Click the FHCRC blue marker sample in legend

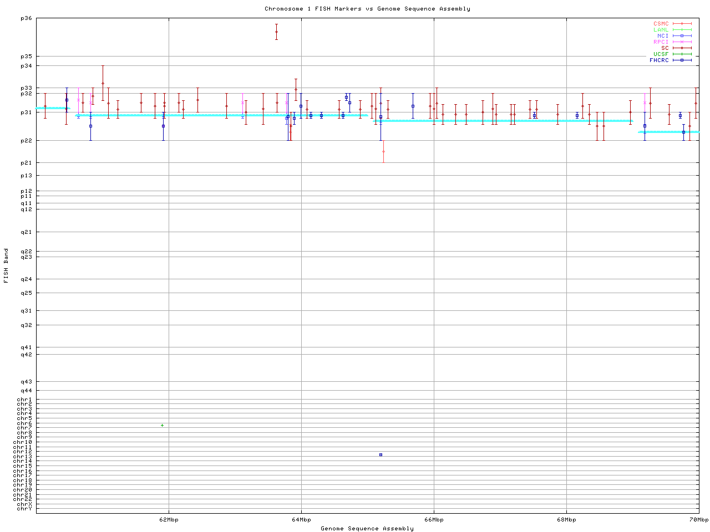tap(682, 60)
